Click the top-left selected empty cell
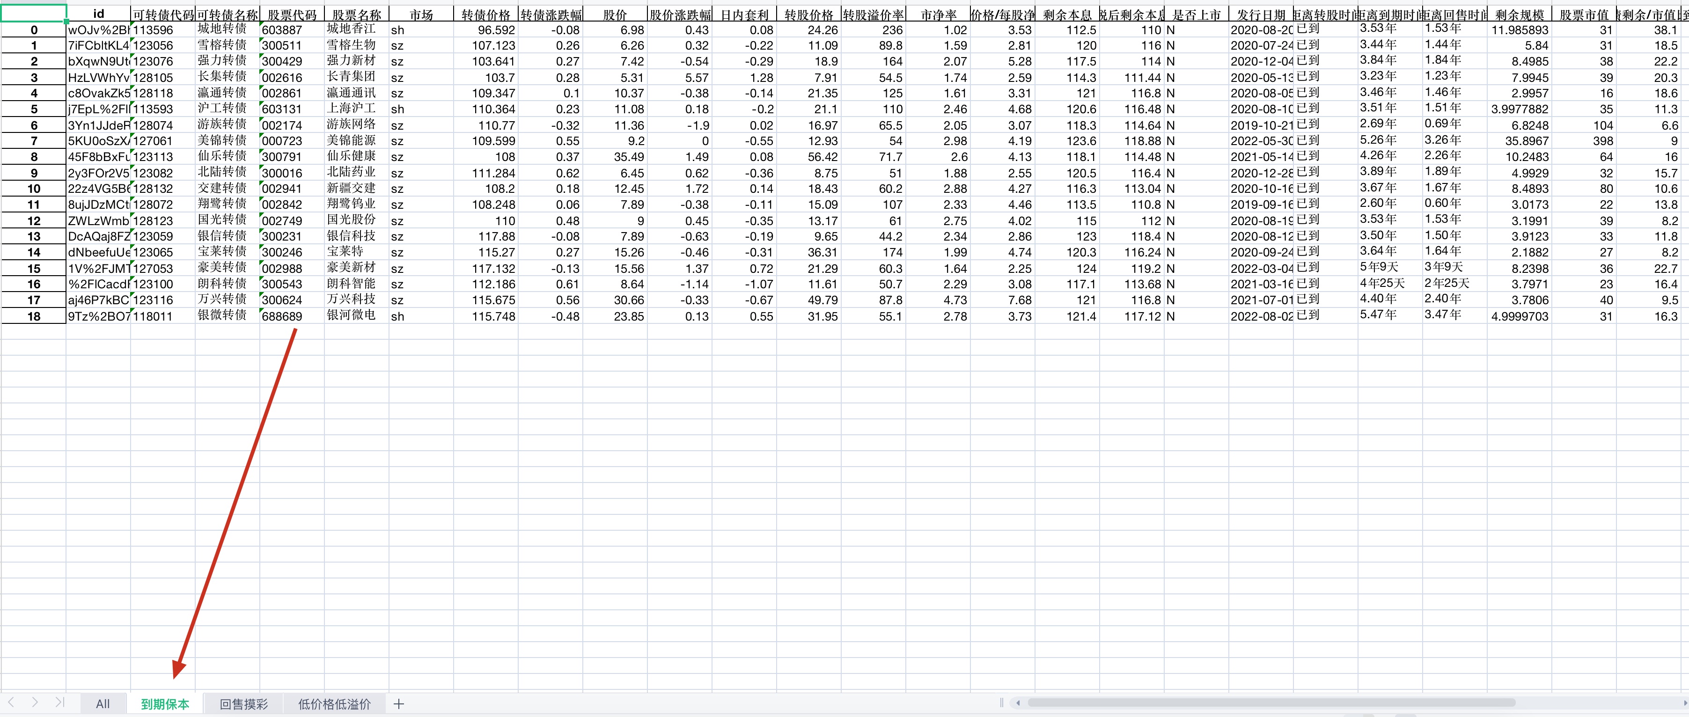 click(33, 13)
